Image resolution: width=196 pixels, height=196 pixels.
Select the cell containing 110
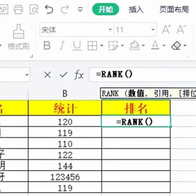[65, 143]
